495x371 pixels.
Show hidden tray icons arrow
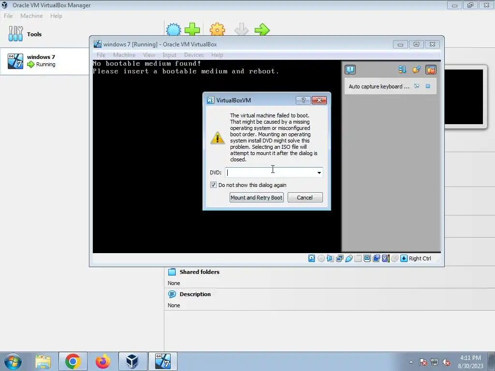(x=411, y=362)
